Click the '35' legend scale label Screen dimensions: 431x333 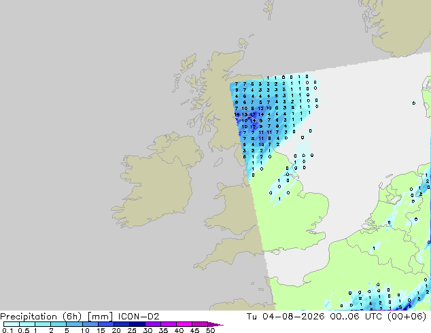point(163,330)
